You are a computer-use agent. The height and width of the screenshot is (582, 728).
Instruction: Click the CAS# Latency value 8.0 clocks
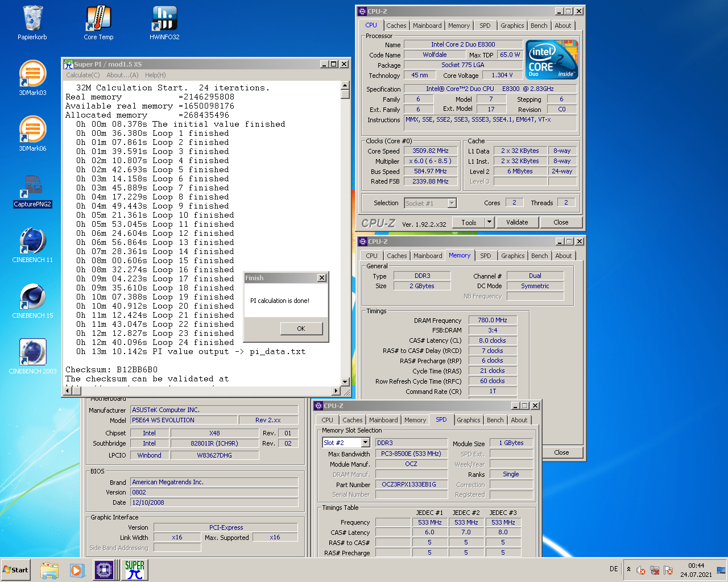[493, 340]
